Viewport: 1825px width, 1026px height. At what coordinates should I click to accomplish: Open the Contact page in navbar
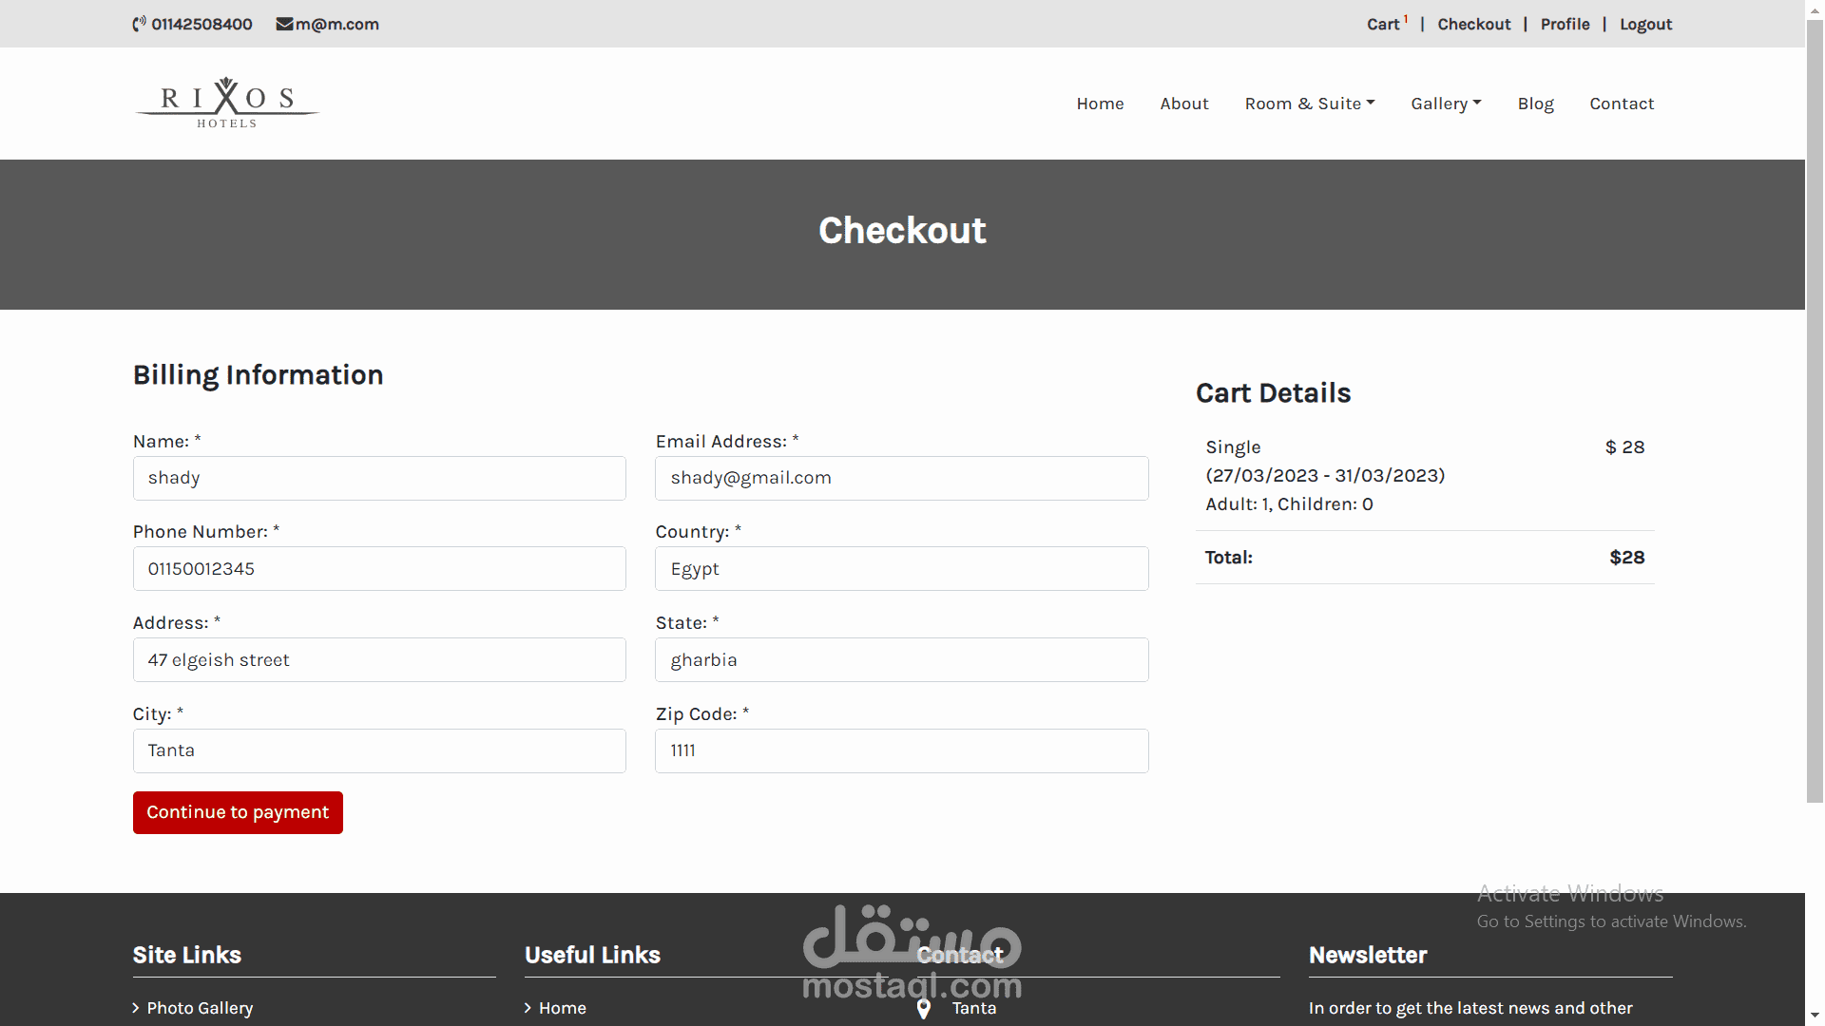(x=1621, y=104)
